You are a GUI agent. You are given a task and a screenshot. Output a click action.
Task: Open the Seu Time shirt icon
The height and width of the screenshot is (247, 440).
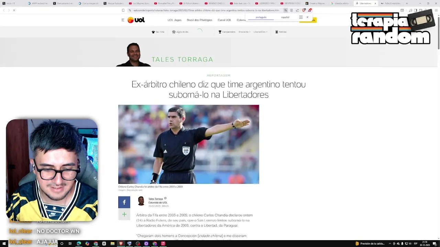(153, 32)
